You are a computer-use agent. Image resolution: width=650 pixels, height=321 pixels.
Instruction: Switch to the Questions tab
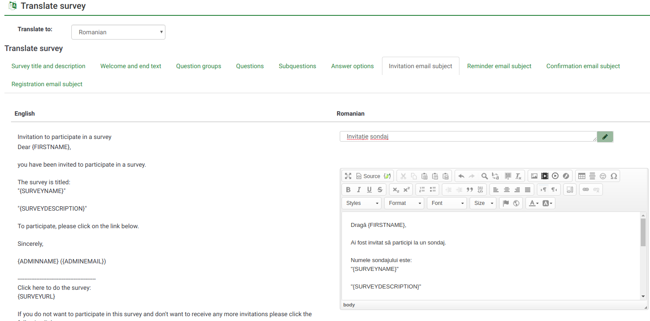coord(250,66)
